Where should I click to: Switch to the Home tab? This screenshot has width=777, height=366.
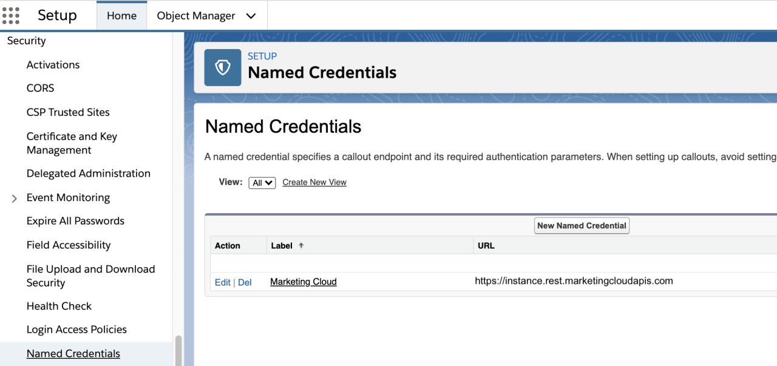click(x=121, y=16)
